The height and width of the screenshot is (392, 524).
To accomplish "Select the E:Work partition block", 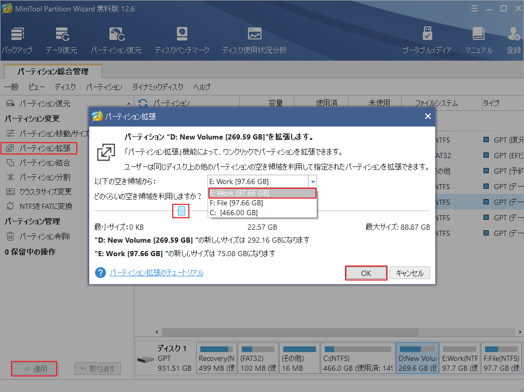I will 460,358.
